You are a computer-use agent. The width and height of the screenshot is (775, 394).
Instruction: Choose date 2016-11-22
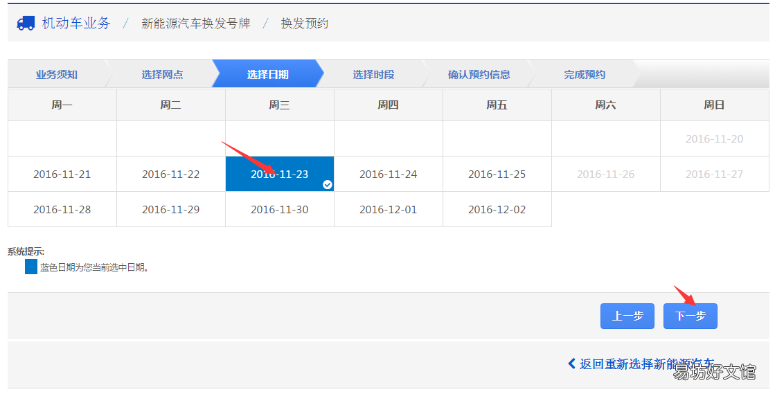[x=171, y=174]
